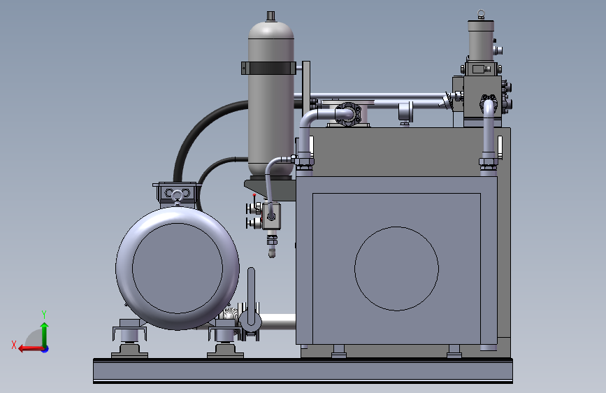Screen dimensions: 606x393
Task: Select the eye bolt on top of the filter
Action: [481, 14]
